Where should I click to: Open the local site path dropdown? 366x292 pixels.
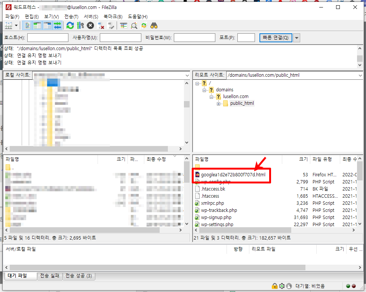pos(187,75)
